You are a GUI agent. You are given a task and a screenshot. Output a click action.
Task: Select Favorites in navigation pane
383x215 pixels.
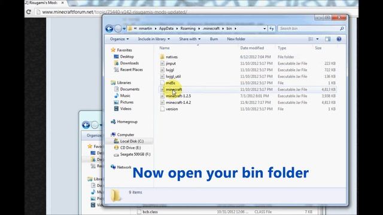pyautogui.click(x=121, y=50)
